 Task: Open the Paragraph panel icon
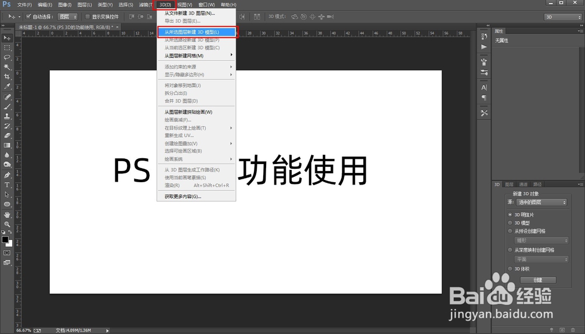coord(484,98)
